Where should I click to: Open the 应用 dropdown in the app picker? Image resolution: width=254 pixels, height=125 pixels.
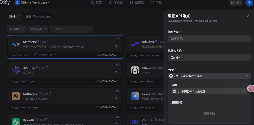[x=209, y=91]
